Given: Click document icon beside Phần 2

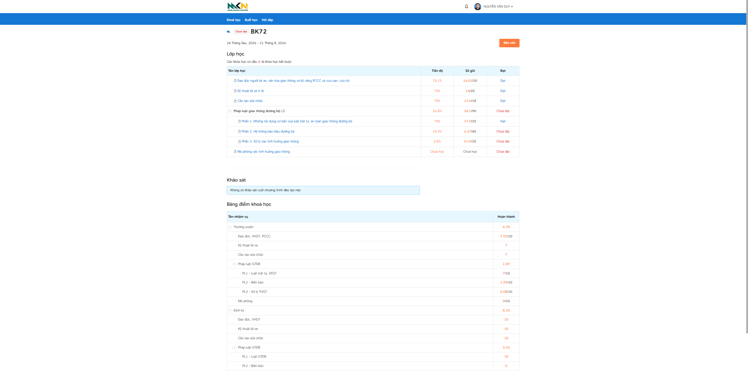Looking at the screenshot, I should coord(239,132).
